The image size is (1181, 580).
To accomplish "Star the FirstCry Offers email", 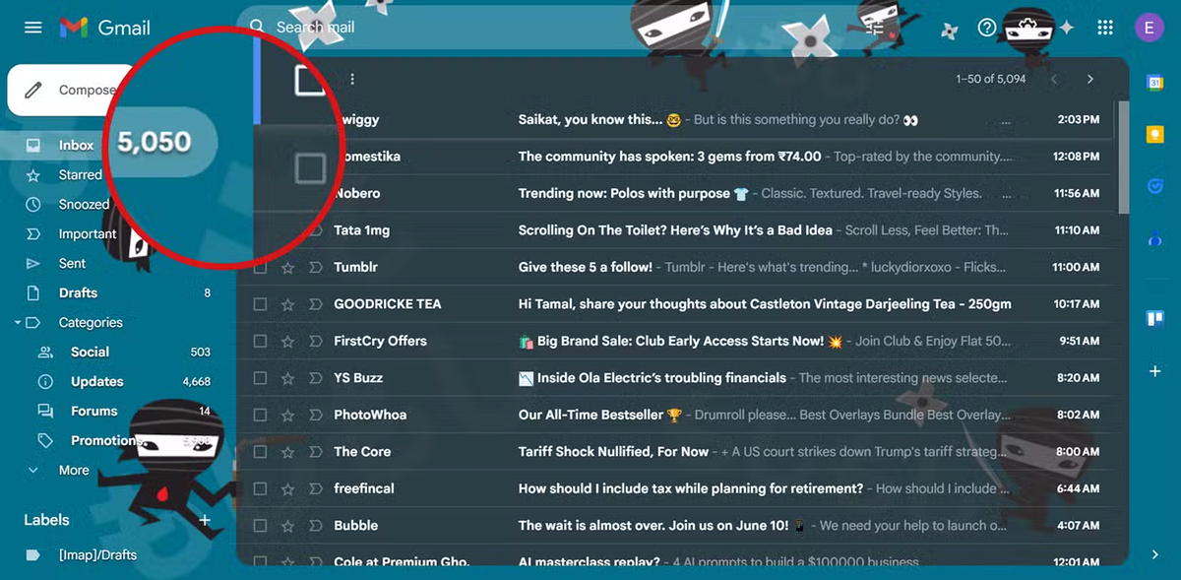I will pos(287,342).
